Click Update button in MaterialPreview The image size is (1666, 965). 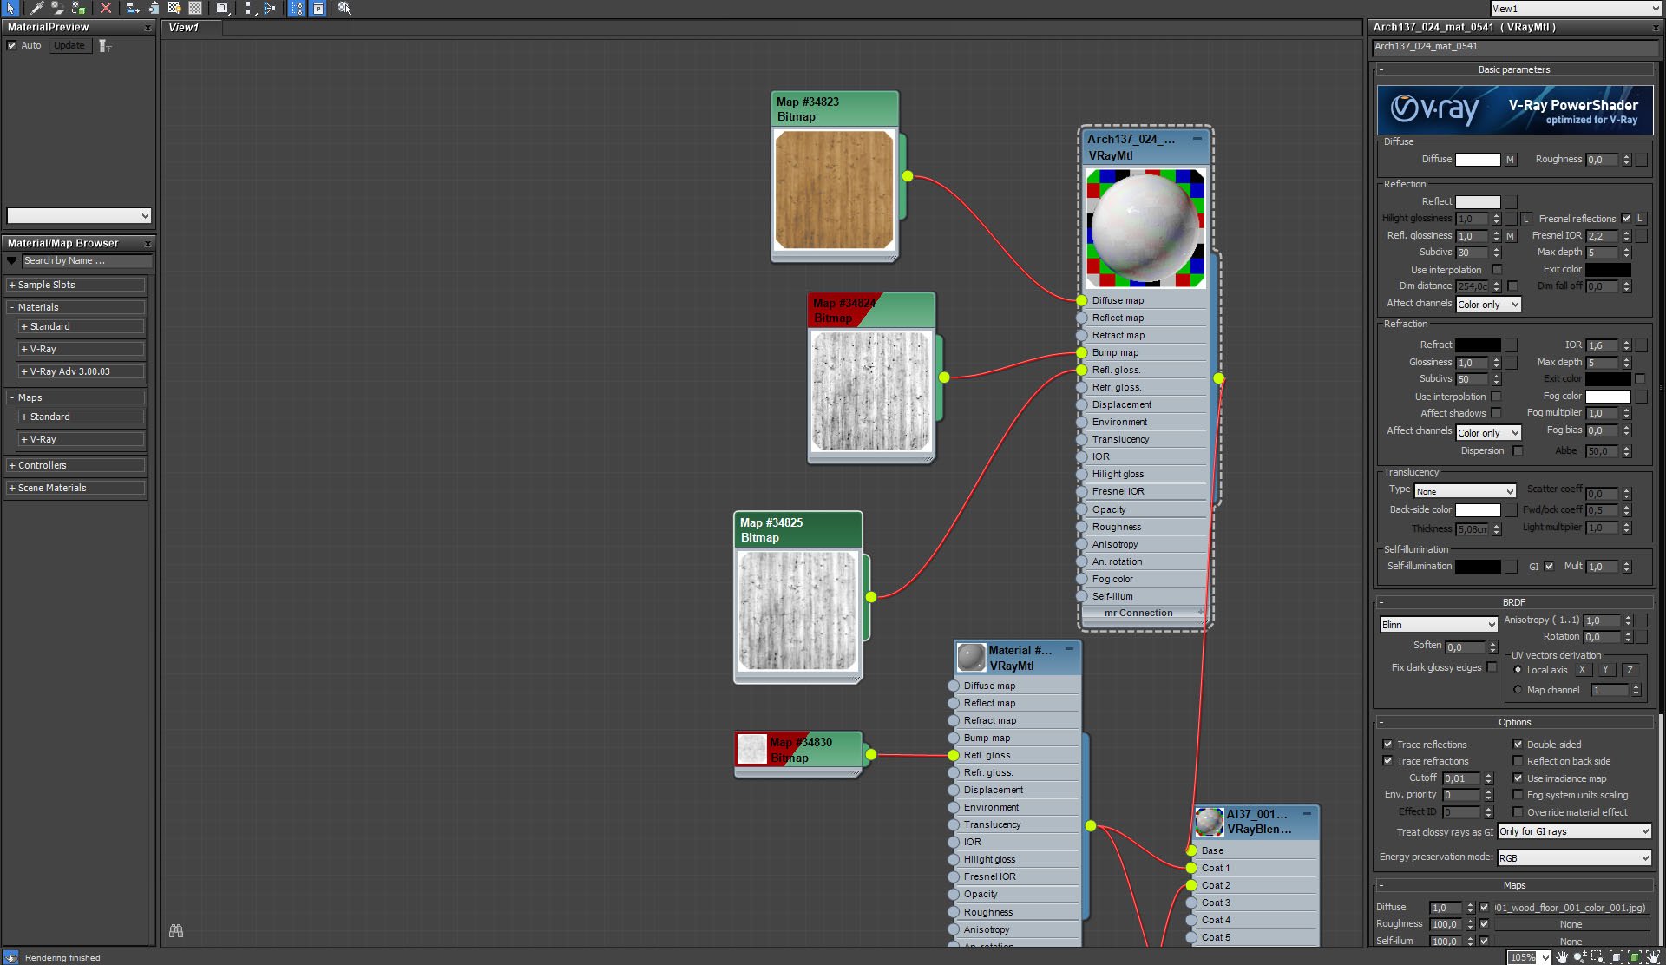tap(69, 46)
